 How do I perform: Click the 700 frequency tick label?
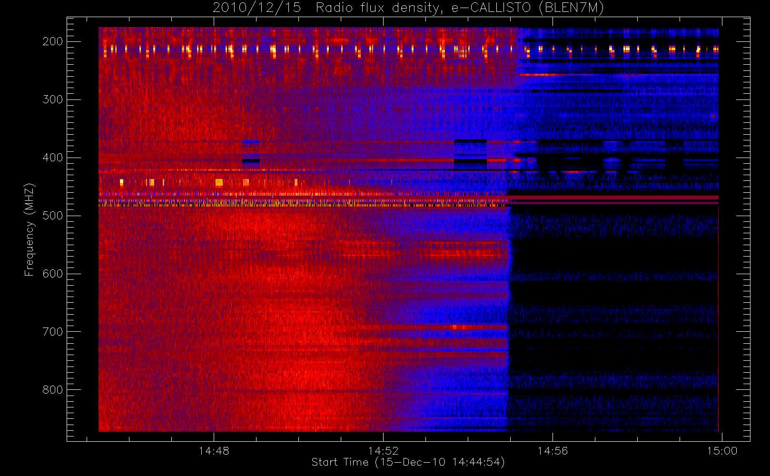pos(52,332)
